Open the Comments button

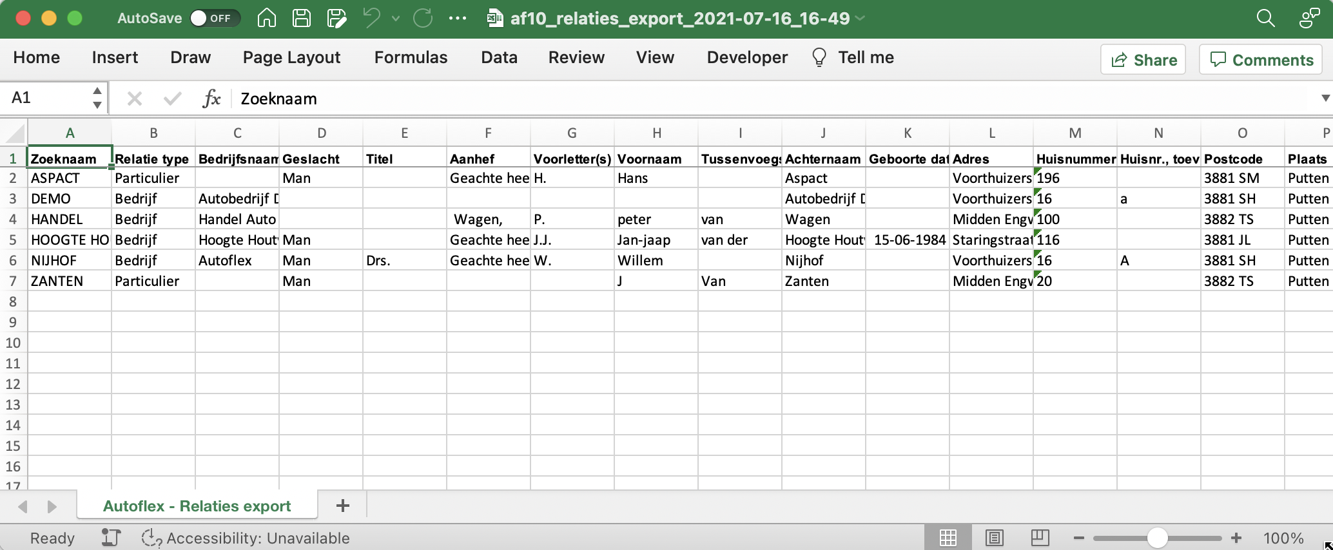1261,60
